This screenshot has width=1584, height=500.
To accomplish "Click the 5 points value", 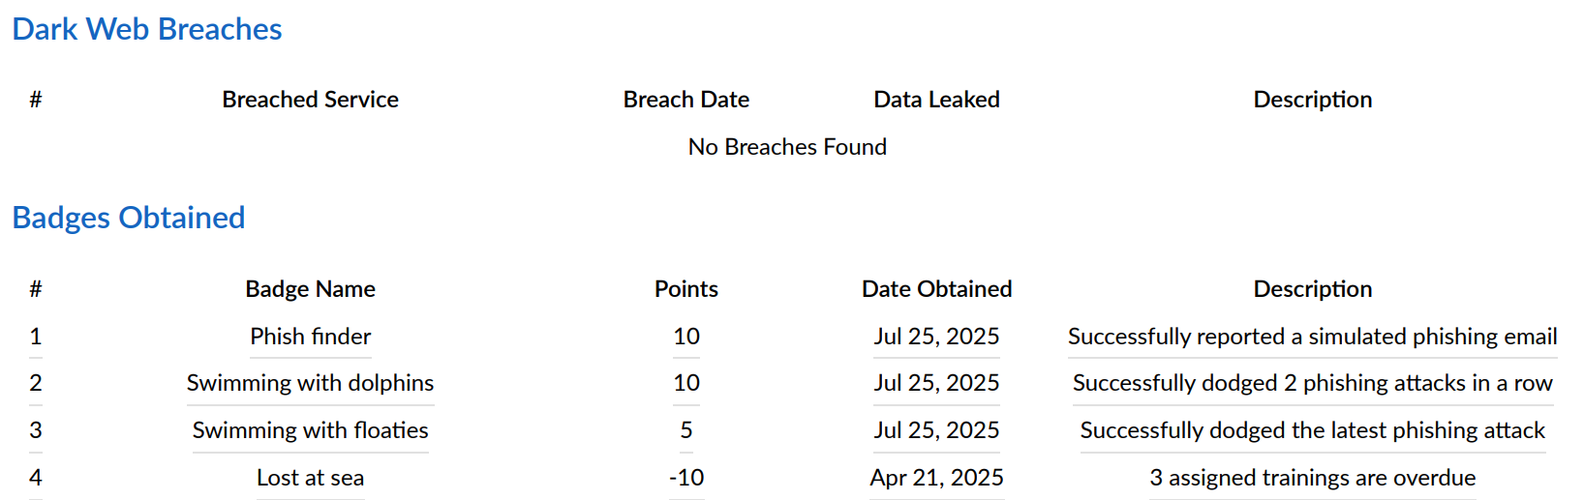I will coord(685,430).
